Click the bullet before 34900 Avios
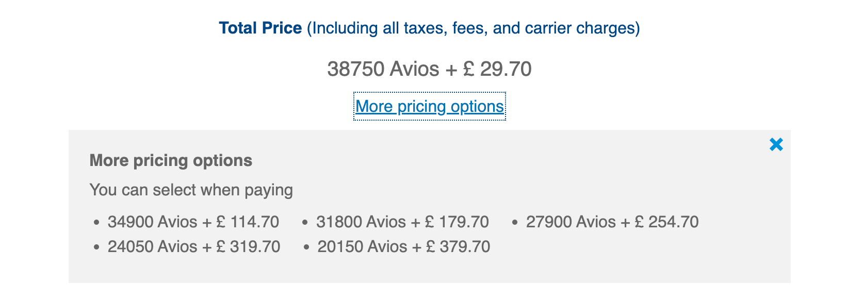The height and width of the screenshot is (300, 847). (96, 223)
